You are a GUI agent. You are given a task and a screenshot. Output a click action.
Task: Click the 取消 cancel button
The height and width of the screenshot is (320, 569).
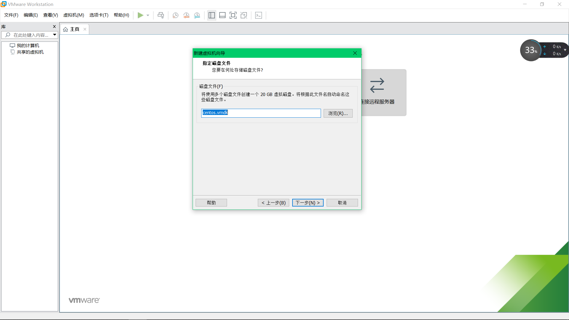[342, 203]
